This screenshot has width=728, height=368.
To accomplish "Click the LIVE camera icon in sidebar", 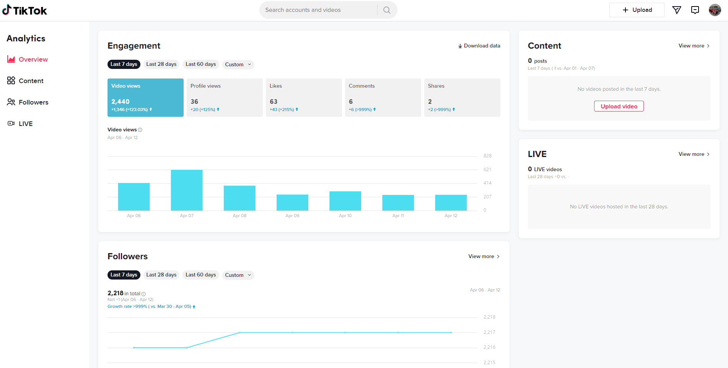I will 11,123.
